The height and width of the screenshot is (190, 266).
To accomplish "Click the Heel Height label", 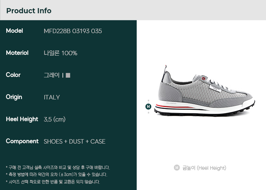I will click(22, 119).
